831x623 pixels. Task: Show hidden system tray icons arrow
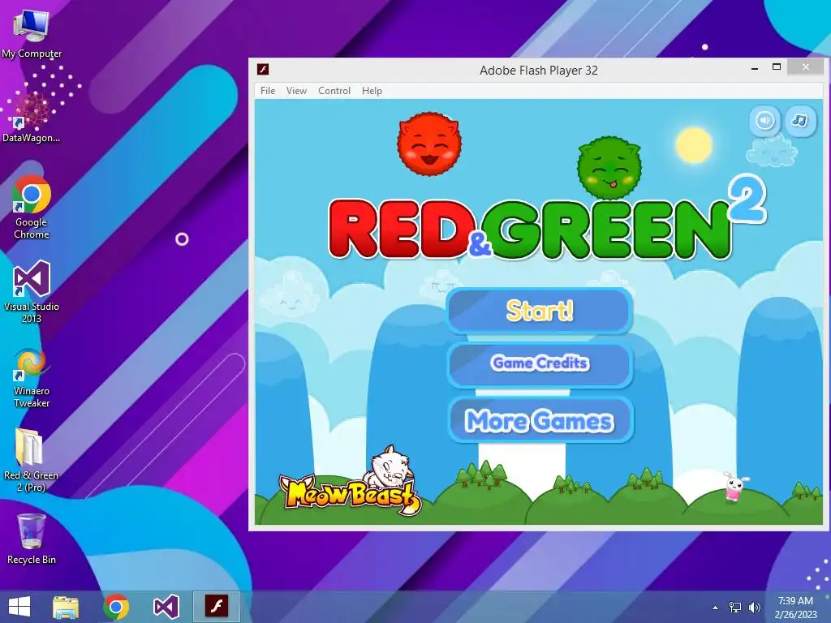pyautogui.click(x=715, y=608)
